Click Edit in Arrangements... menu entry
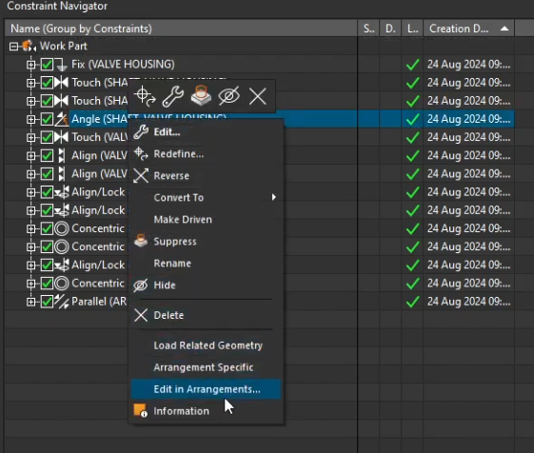This screenshot has height=453, width=534. click(206, 389)
